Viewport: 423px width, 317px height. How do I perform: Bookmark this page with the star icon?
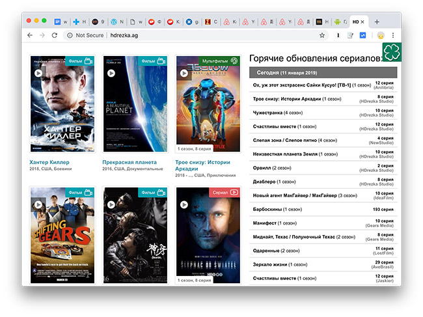[x=321, y=35]
